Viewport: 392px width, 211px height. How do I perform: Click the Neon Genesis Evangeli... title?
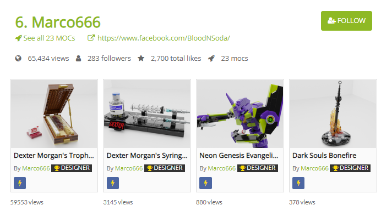(239, 156)
